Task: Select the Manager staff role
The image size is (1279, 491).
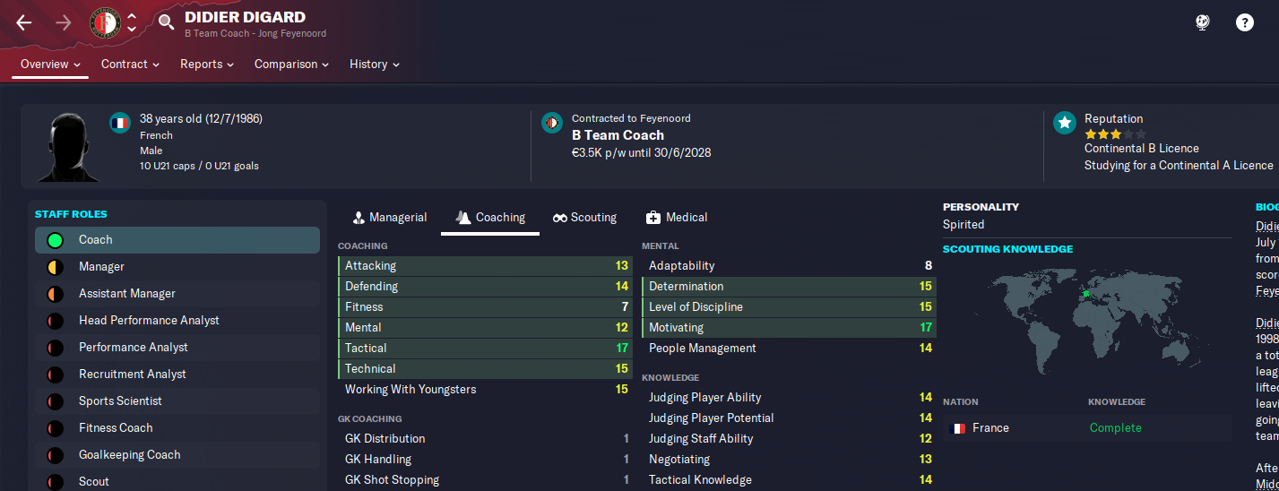Action: 177,267
